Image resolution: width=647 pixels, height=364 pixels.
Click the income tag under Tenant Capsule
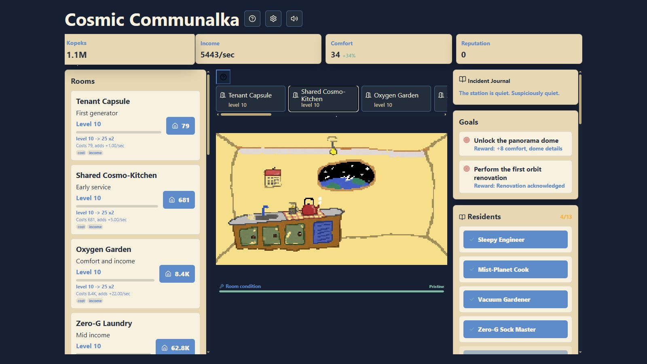point(95,153)
